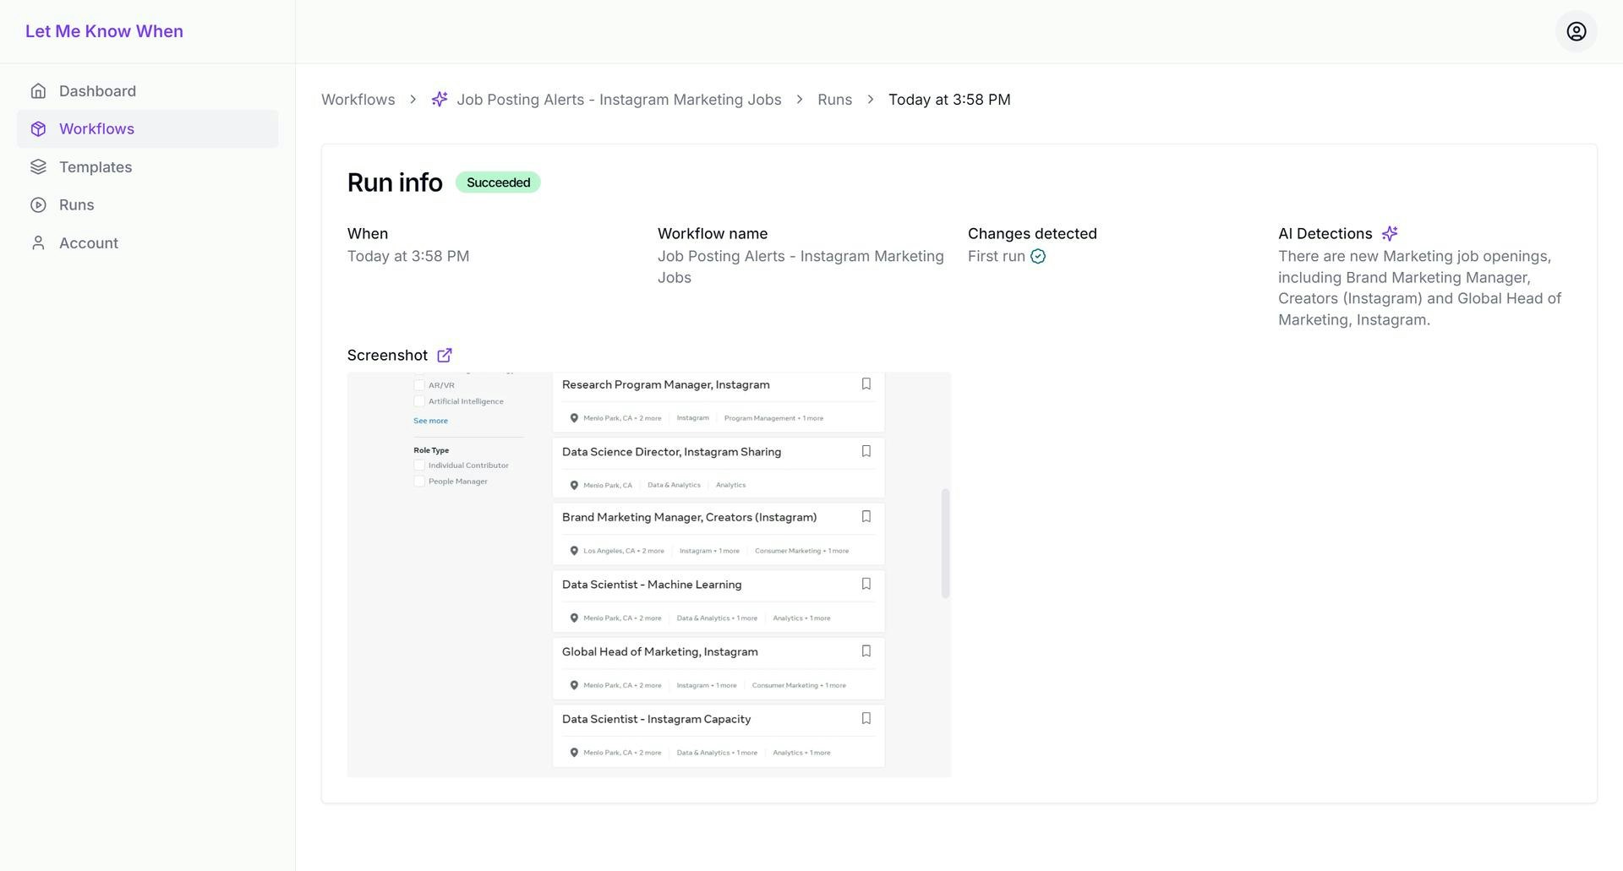Bookmark Data Scientist - Machine Learning job
1623x871 pixels.
(866, 584)
